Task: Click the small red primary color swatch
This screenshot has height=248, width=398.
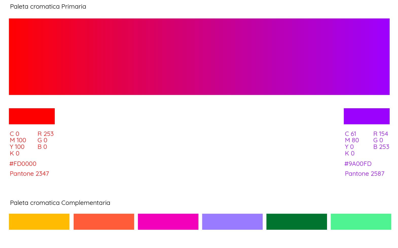Action: 32,116
